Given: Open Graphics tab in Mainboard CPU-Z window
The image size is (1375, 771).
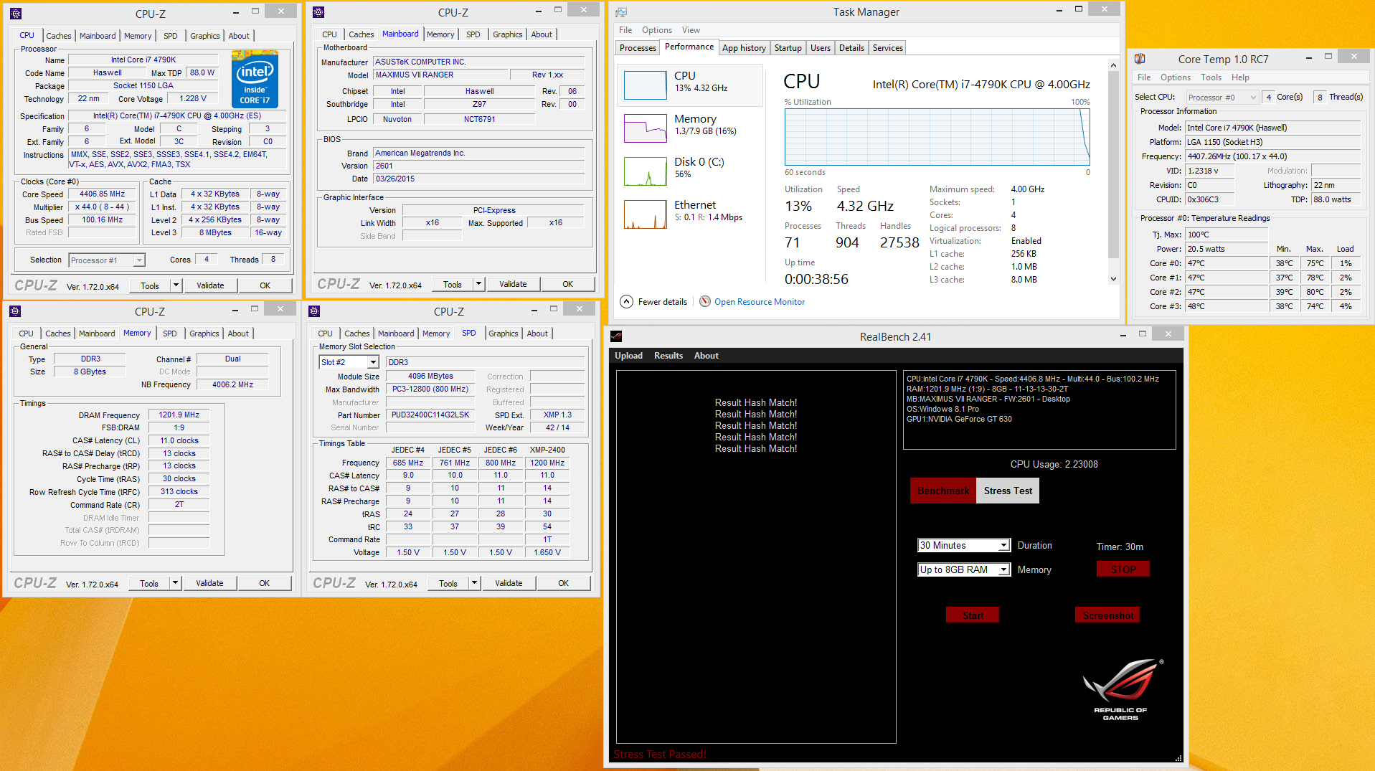Looking at the screenshot, I should 508,34.
